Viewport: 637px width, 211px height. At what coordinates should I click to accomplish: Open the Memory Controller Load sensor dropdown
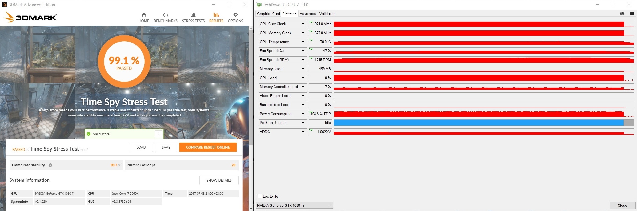(x=303, y=87)
